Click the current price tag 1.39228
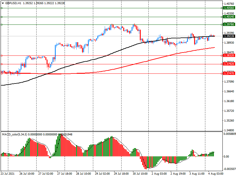The image size is (236, 177). [229, 36]
